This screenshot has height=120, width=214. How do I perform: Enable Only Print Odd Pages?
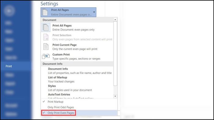coord(79,107)
